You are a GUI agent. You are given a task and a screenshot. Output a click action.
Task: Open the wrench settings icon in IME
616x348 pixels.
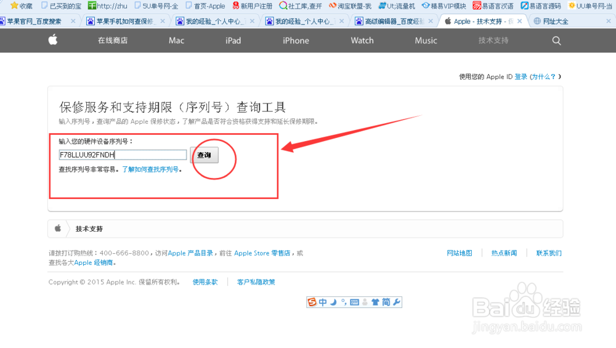[x=396, y=302]
